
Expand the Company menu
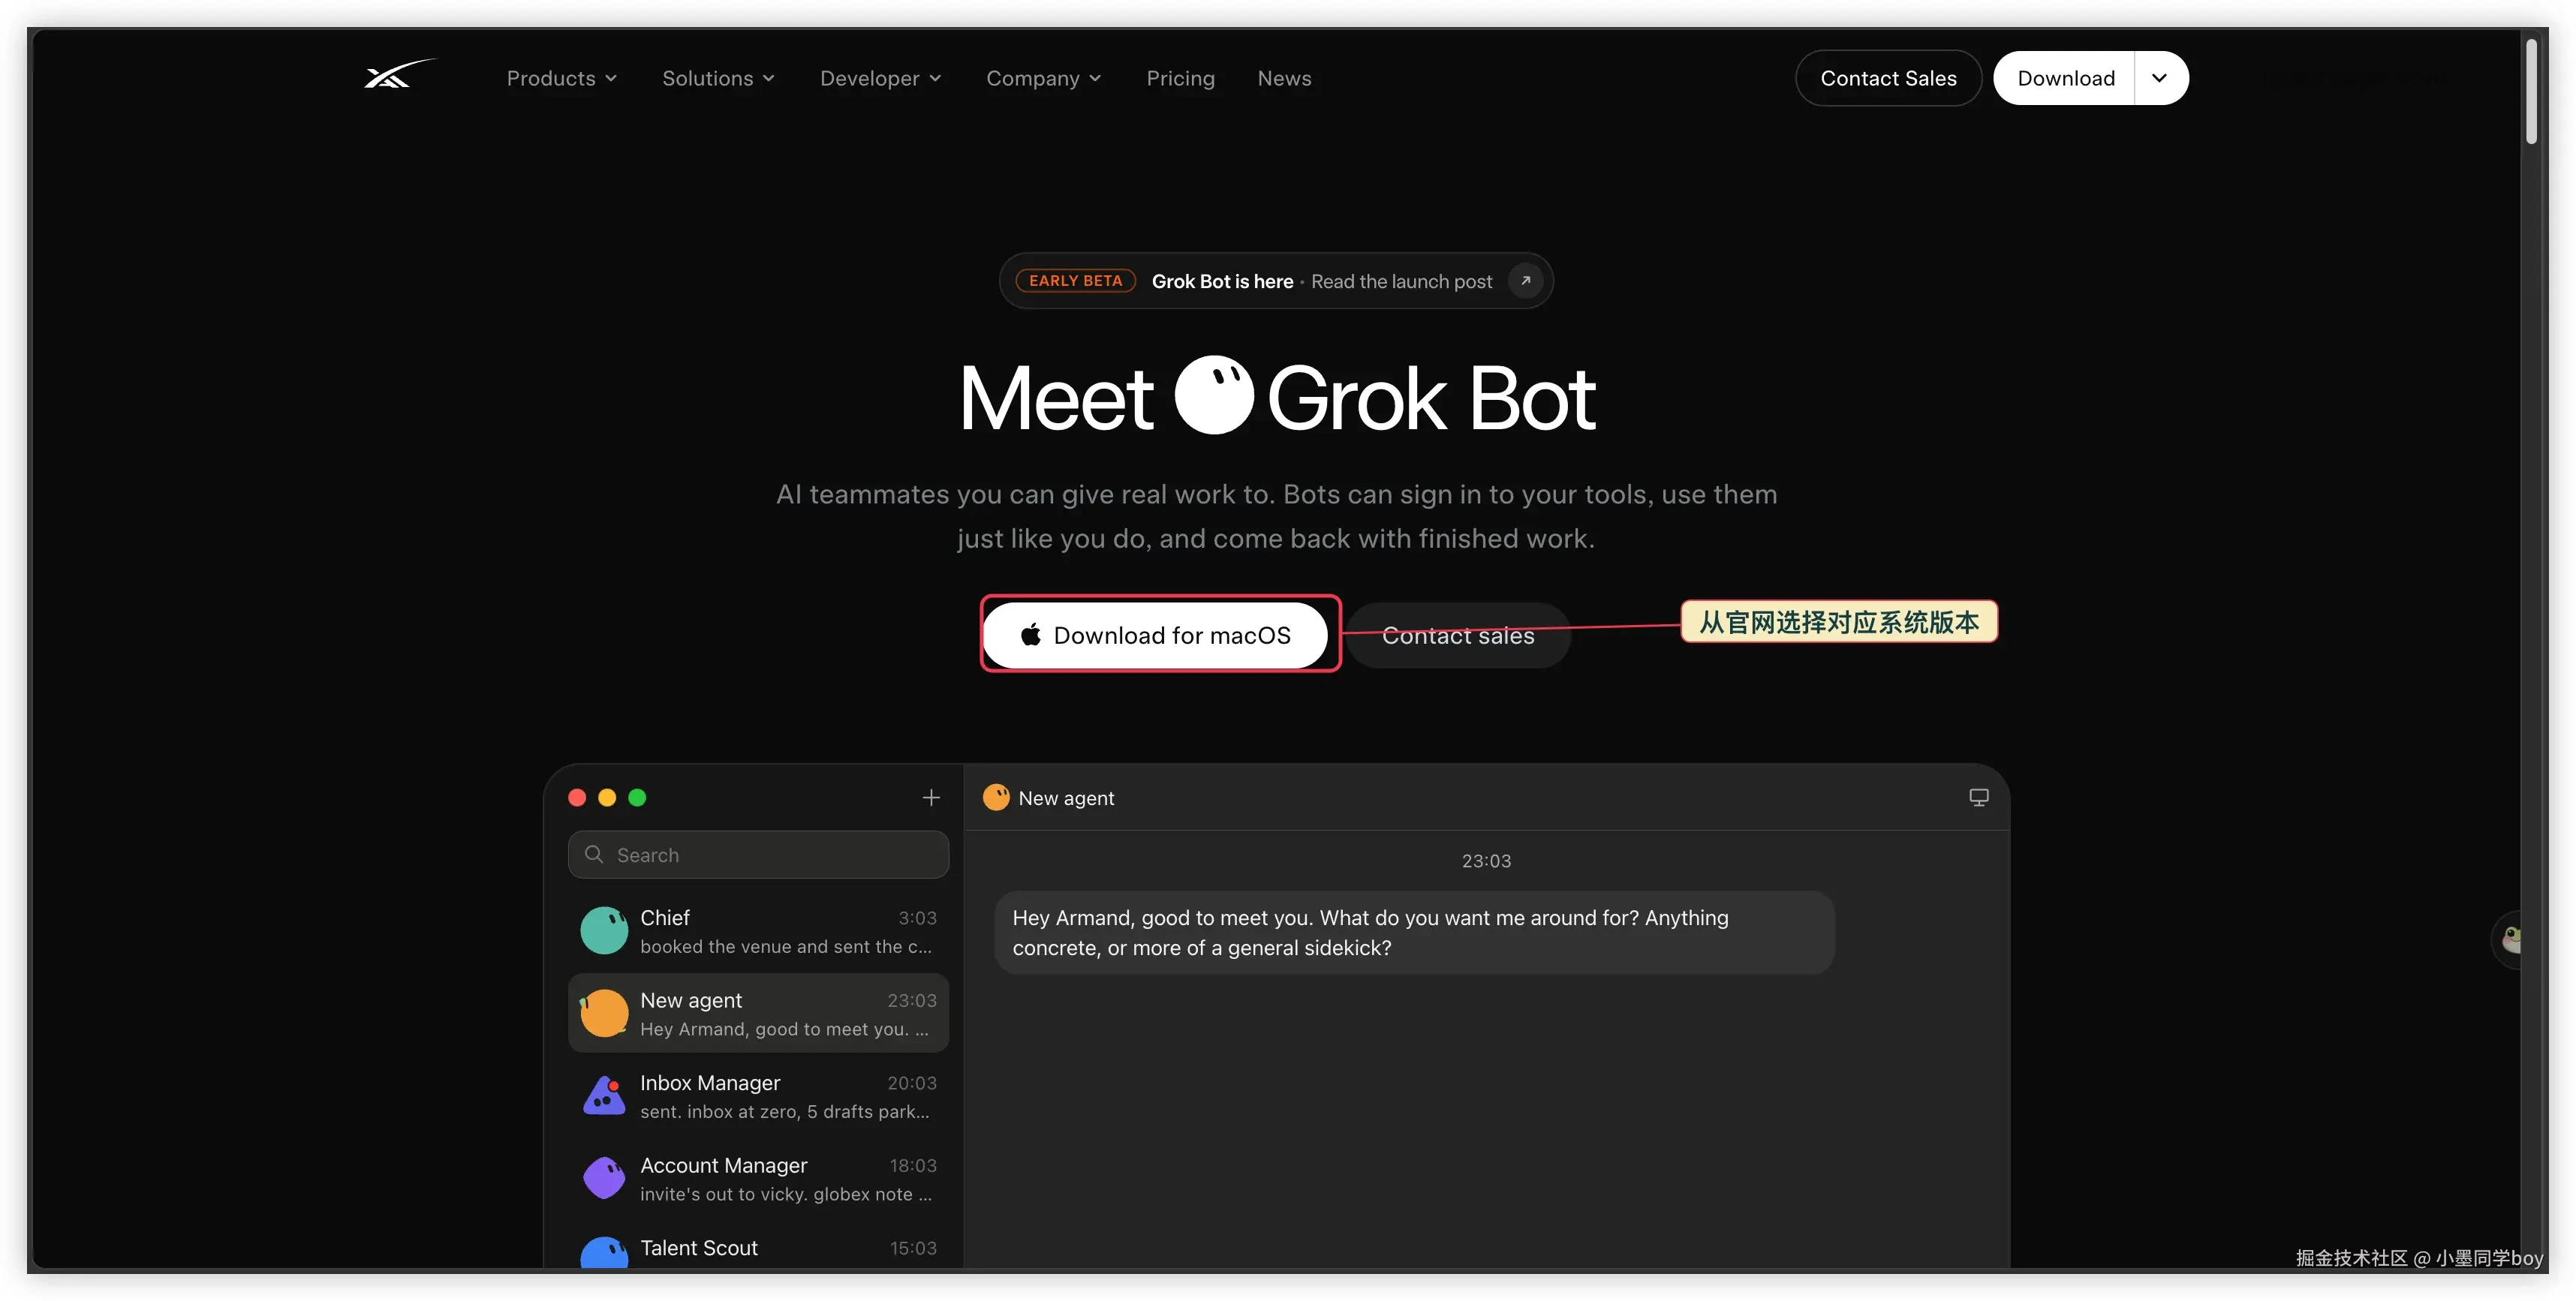[1043, 78]
